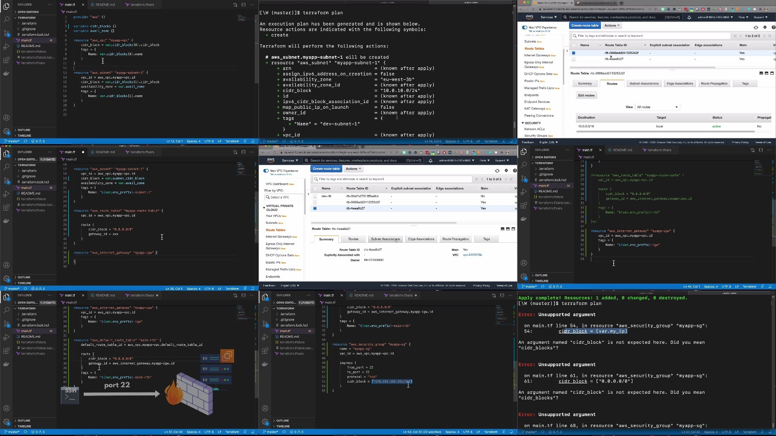Open Source Control in the Ln 12 VS Code window

(6, 33)
